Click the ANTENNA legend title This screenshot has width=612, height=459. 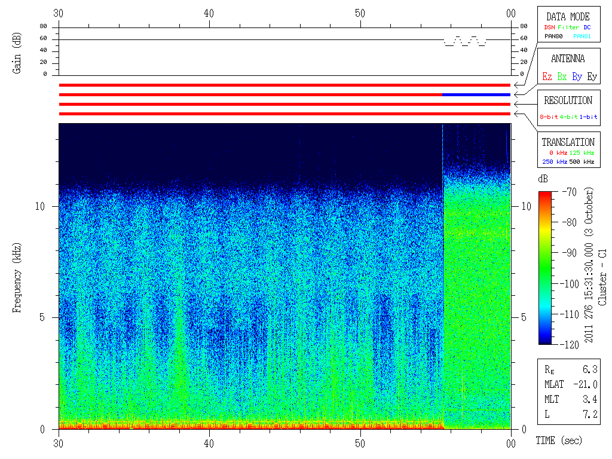(x=568, y=59)
